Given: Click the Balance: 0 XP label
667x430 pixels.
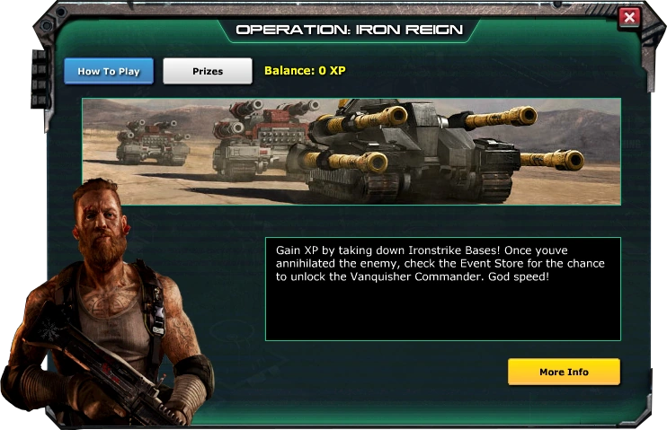Looking at the screenshot, I should 305,71.
